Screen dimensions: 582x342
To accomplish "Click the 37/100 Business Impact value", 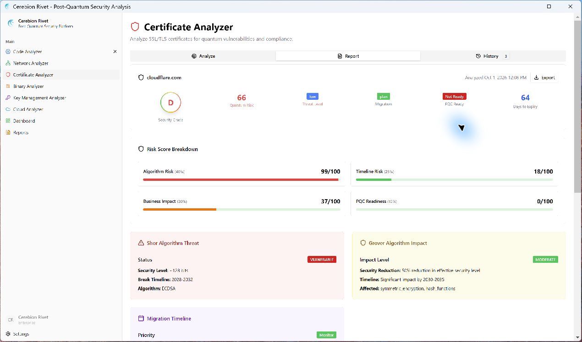I will 330,201.
